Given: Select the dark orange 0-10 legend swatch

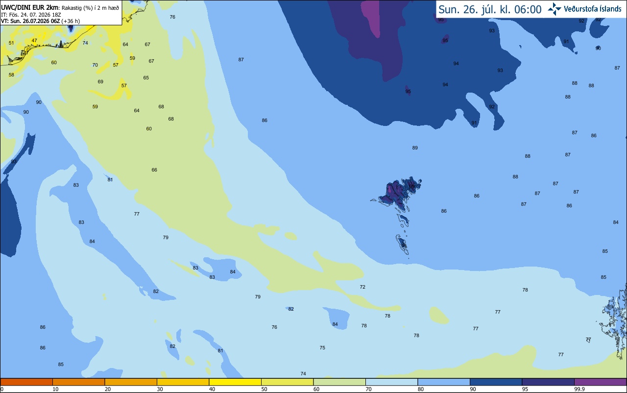Looking at the screenshot, I should pos(26,382).
